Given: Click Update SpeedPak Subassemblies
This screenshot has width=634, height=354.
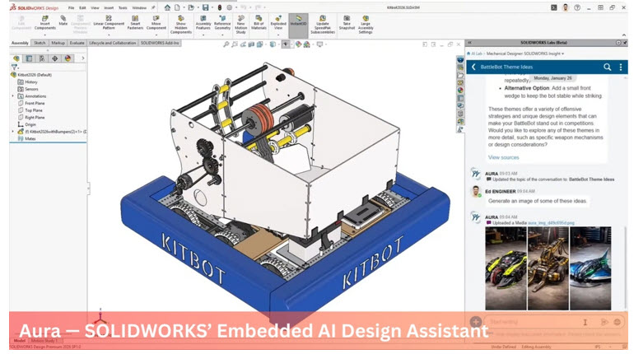Looking at the screenshot, I should (322, 25).
